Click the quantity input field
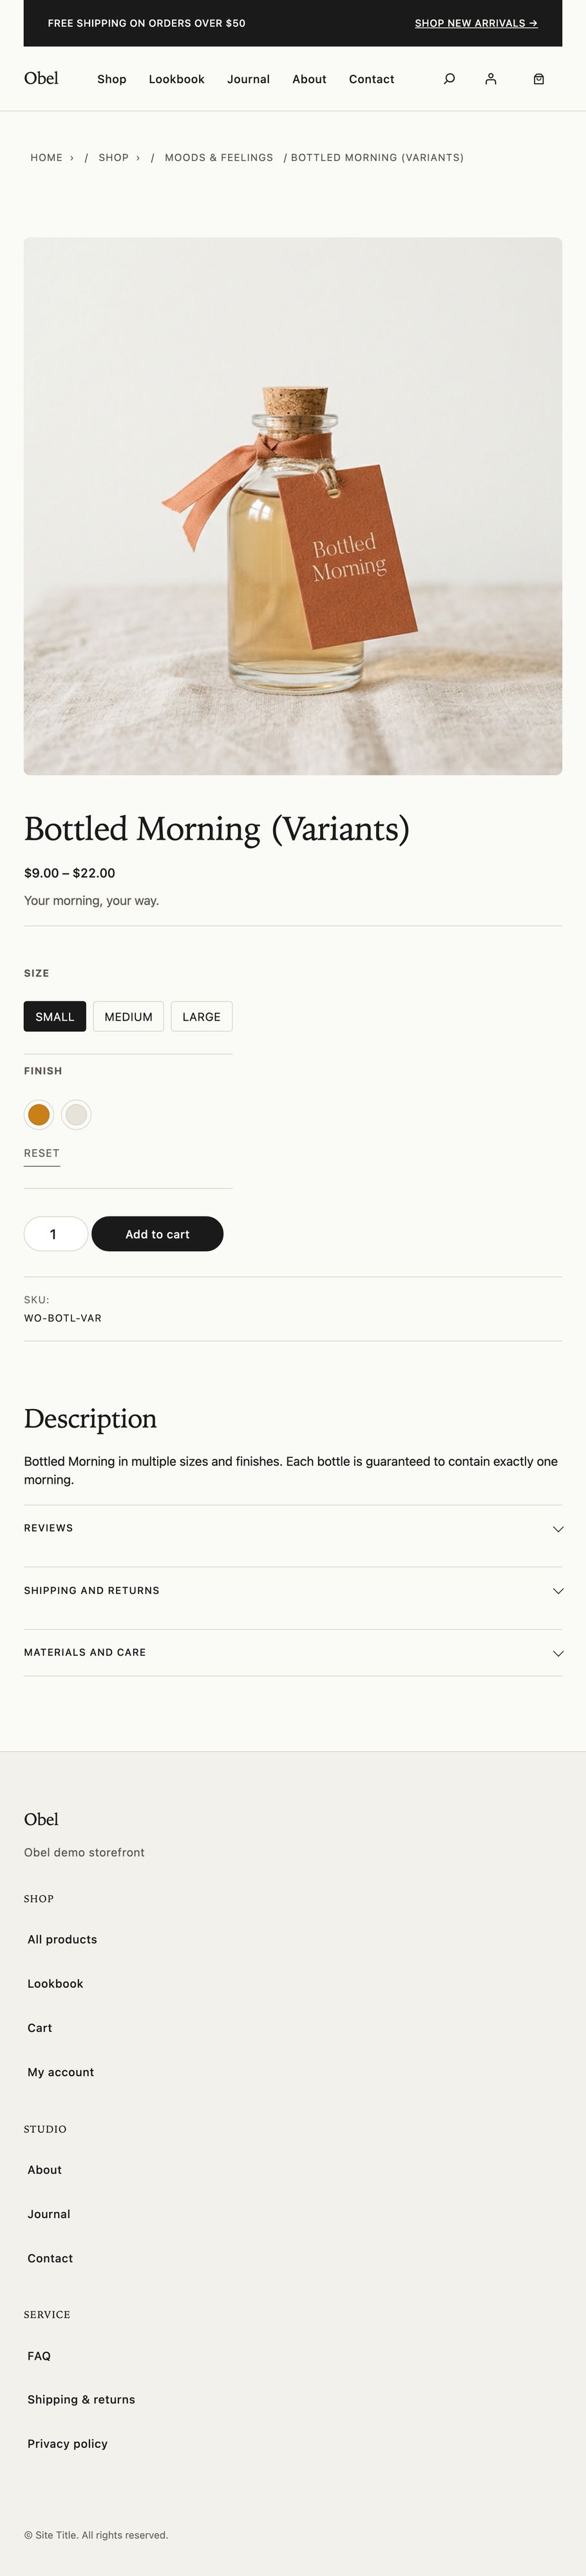 tap(55, 1234)
